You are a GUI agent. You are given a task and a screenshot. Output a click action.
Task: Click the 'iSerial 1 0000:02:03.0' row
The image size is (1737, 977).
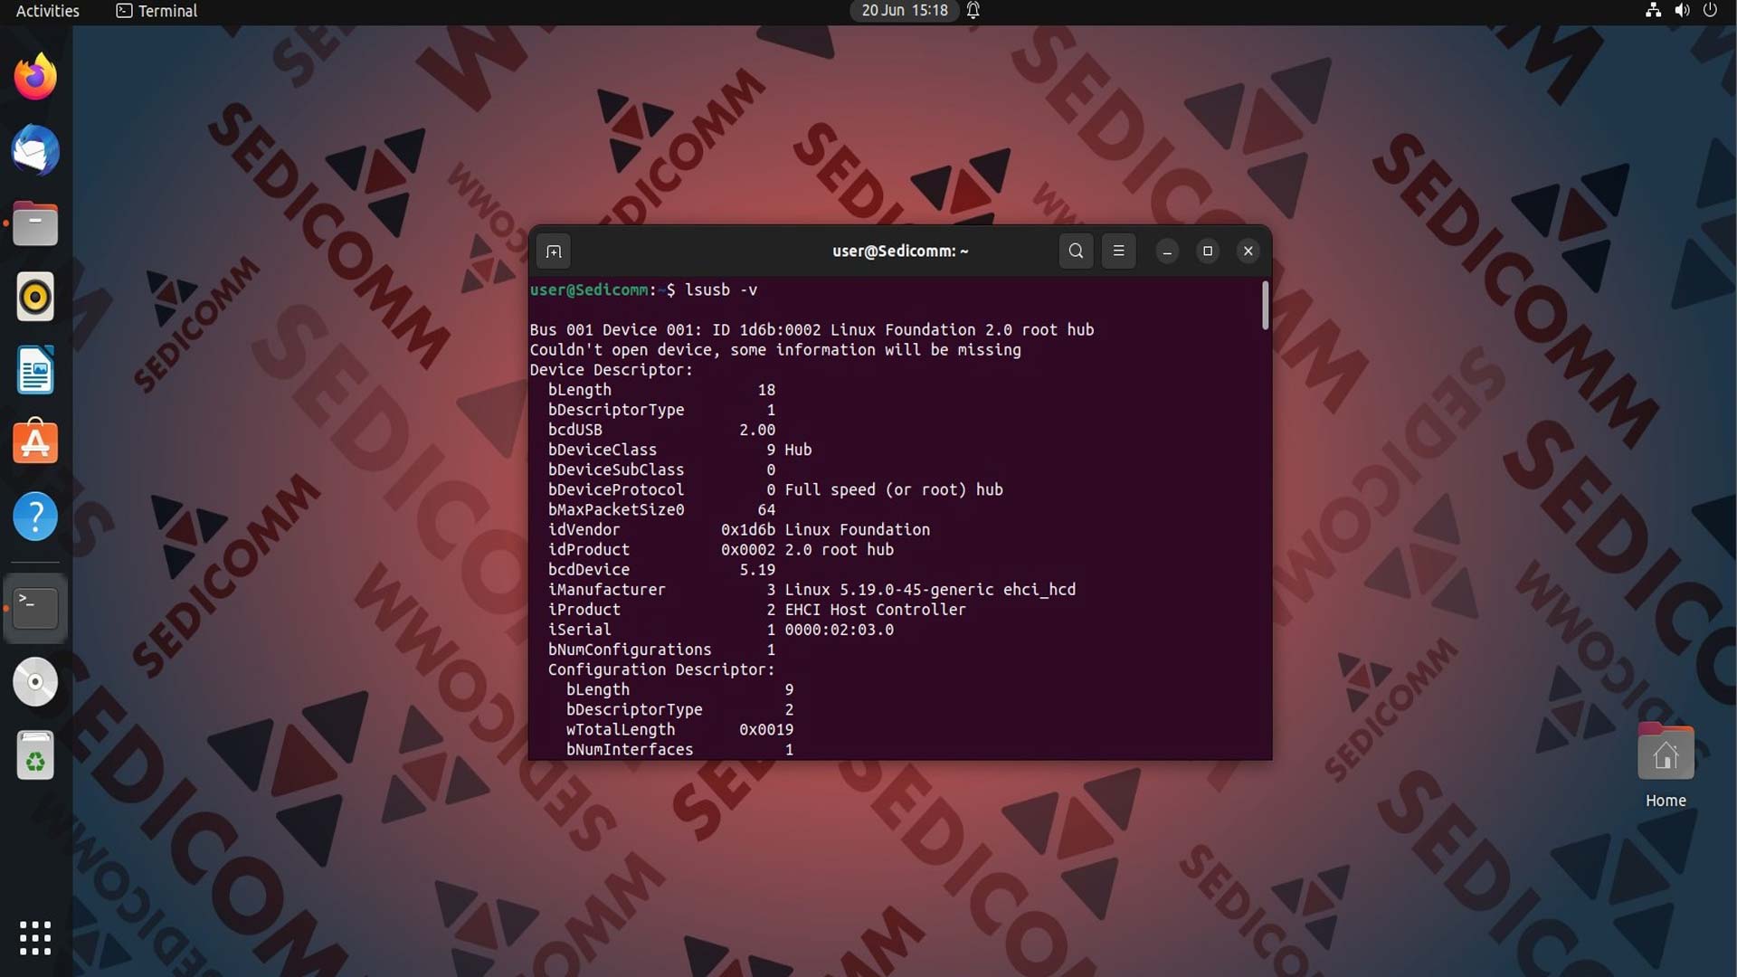coord(720,630)
